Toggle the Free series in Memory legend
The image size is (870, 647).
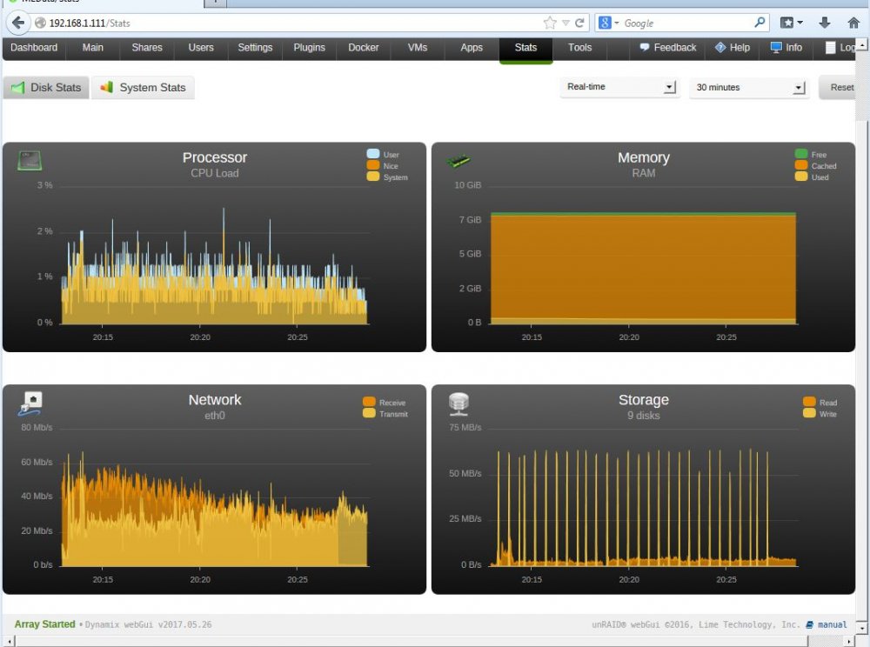[x=811, y=154]
